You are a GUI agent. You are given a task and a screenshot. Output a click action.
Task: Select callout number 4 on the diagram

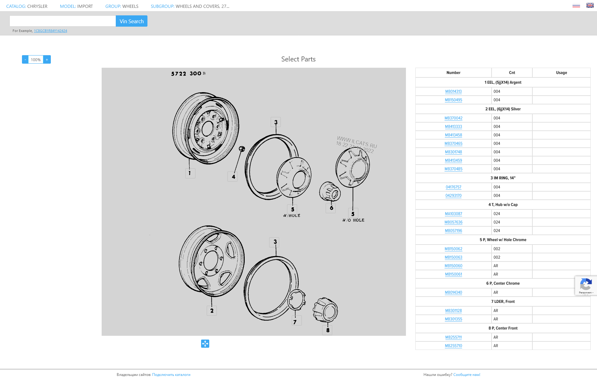(x=233, y=177)
